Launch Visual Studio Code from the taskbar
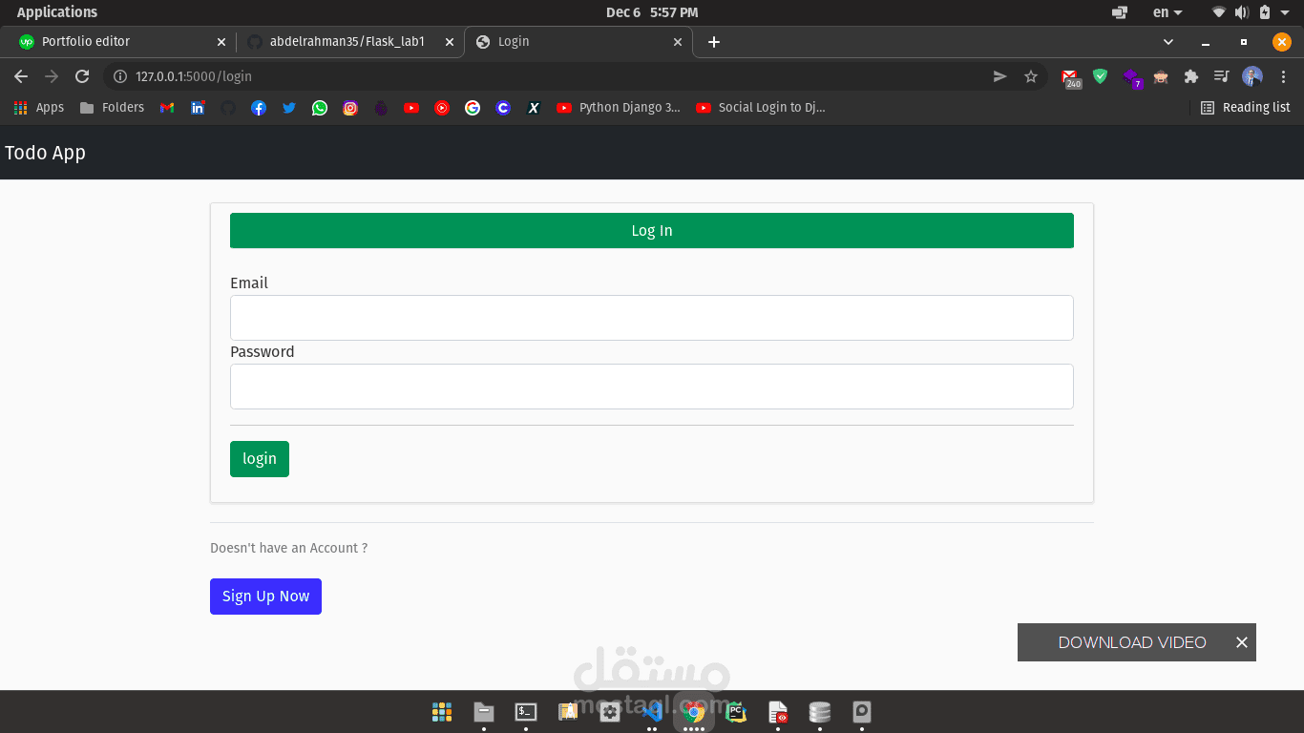Viewport: 1304px width, 733px height. point(651,711)
